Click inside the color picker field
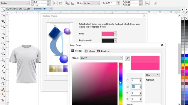 pos(95,84)
